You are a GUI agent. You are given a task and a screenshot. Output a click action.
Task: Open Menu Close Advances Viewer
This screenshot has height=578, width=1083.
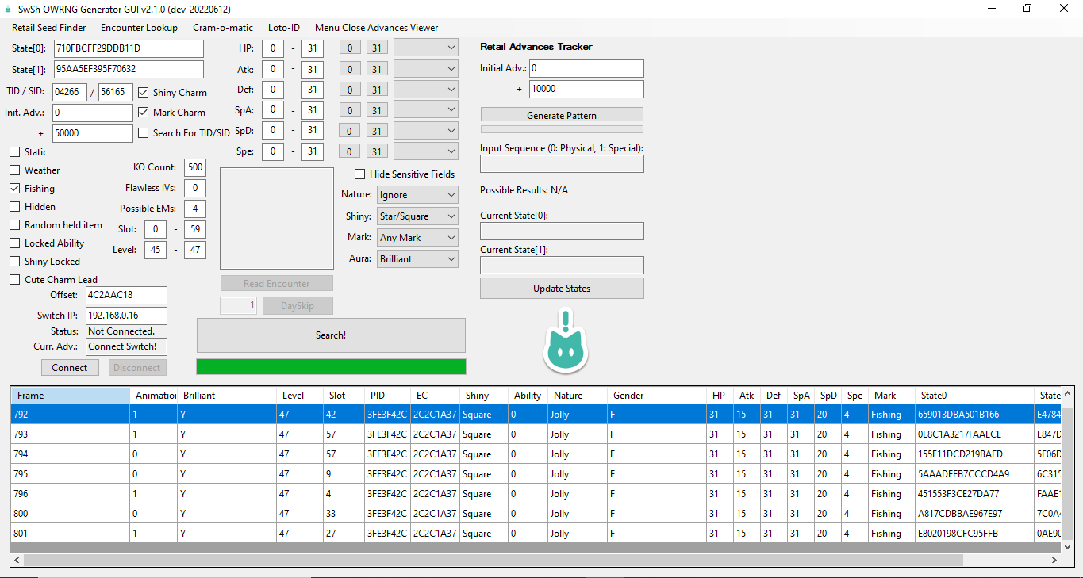coord(376,28)
